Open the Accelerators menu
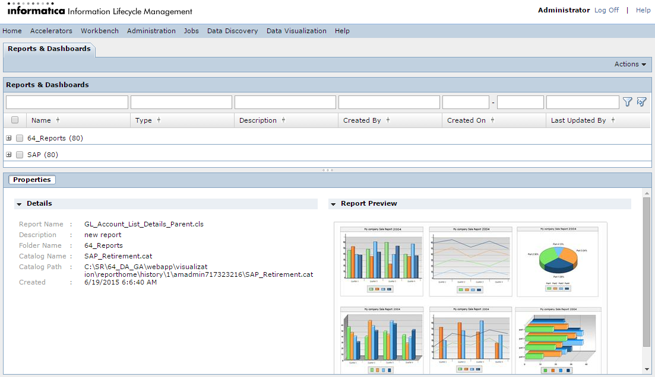655x377 pixels. coord(51,31)
